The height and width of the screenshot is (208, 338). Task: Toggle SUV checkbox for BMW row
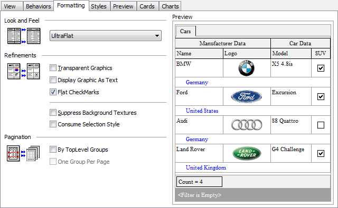[x=321, y=68]
